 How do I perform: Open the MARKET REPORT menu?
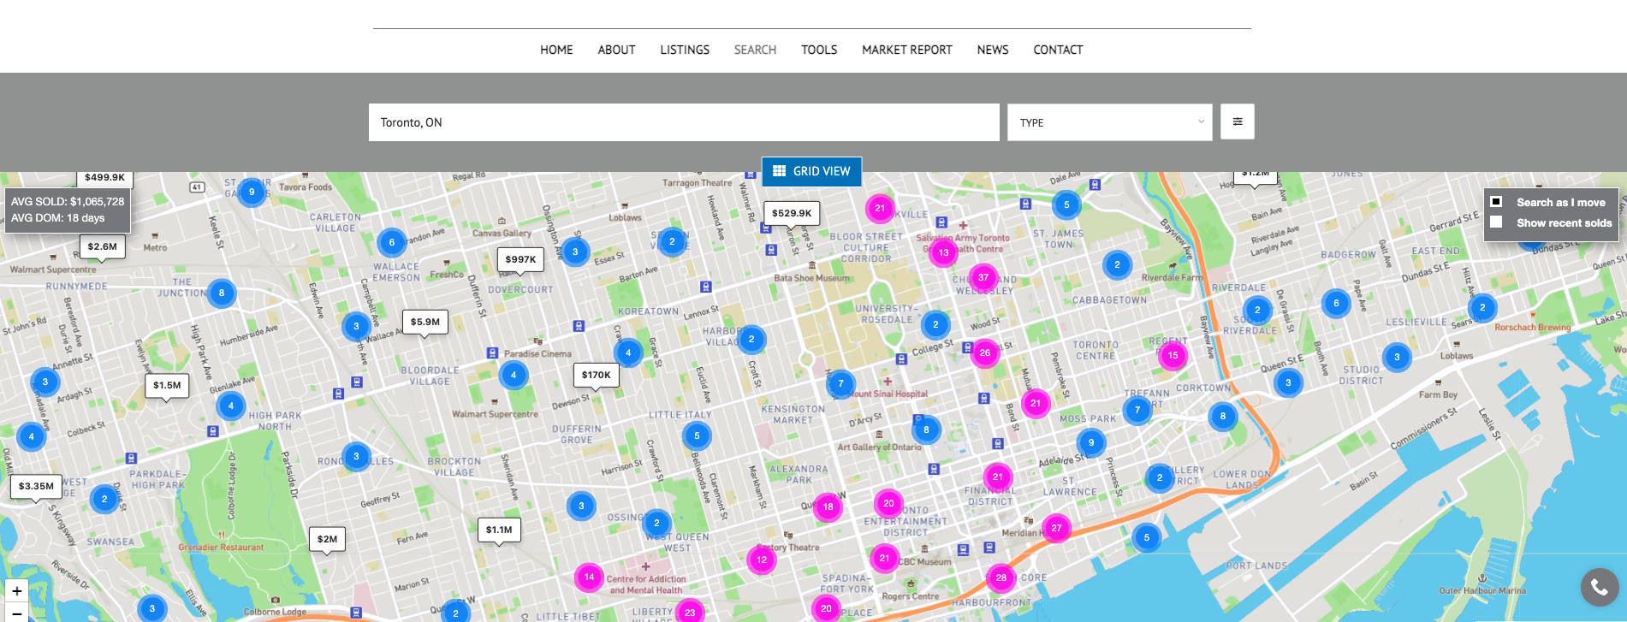906,50
